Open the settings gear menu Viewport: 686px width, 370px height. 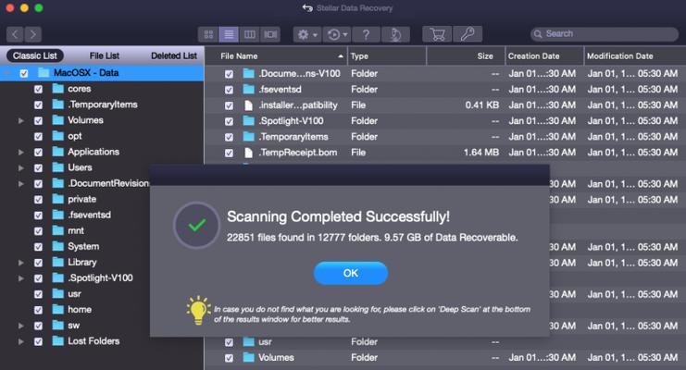307,34
